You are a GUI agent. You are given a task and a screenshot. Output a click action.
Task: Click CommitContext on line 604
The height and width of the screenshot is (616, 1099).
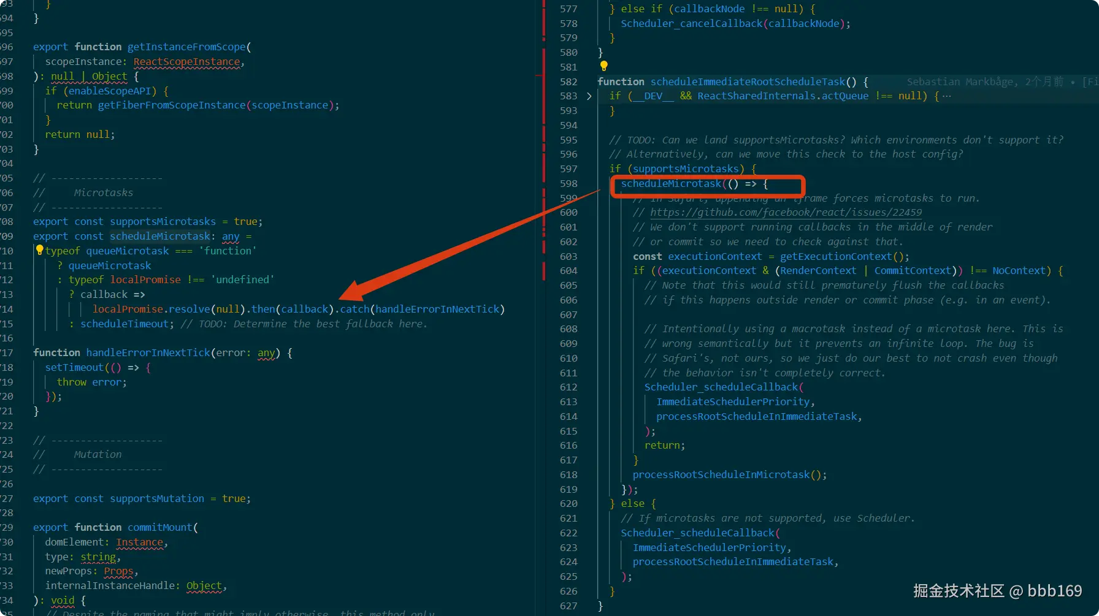click(x=913, y=271)
